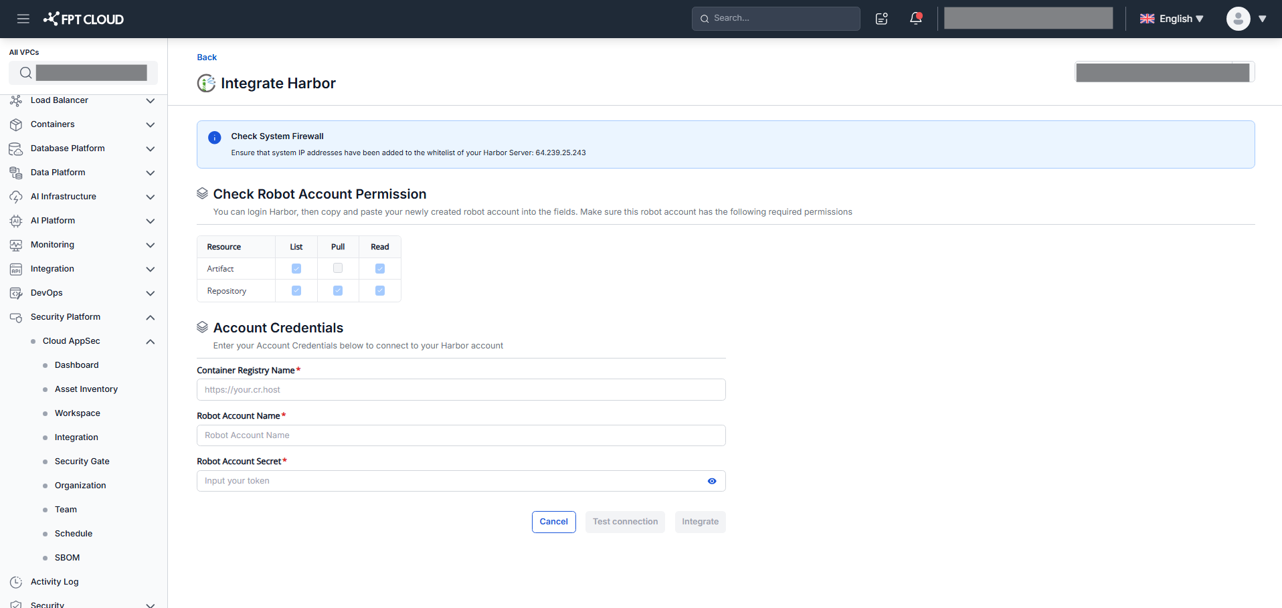
Task: Open Integration under Cloud AppSec
Action: (76, 437)
